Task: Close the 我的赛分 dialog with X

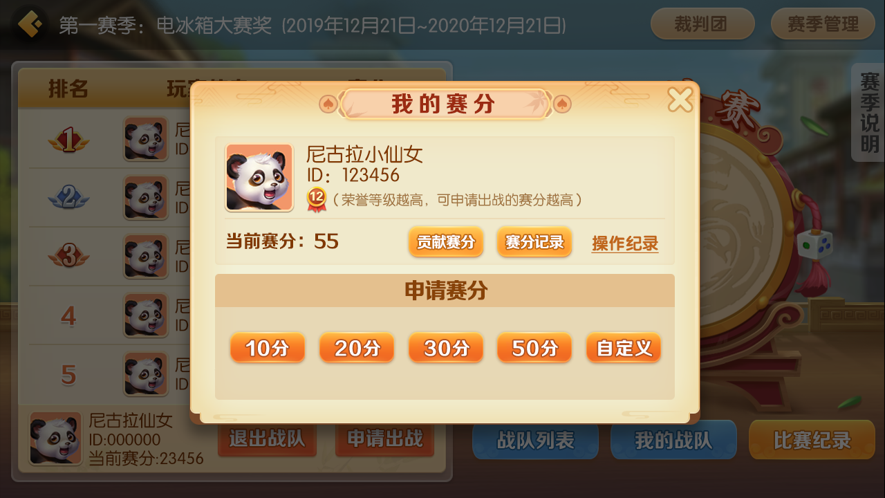Action: coord(680,100)
